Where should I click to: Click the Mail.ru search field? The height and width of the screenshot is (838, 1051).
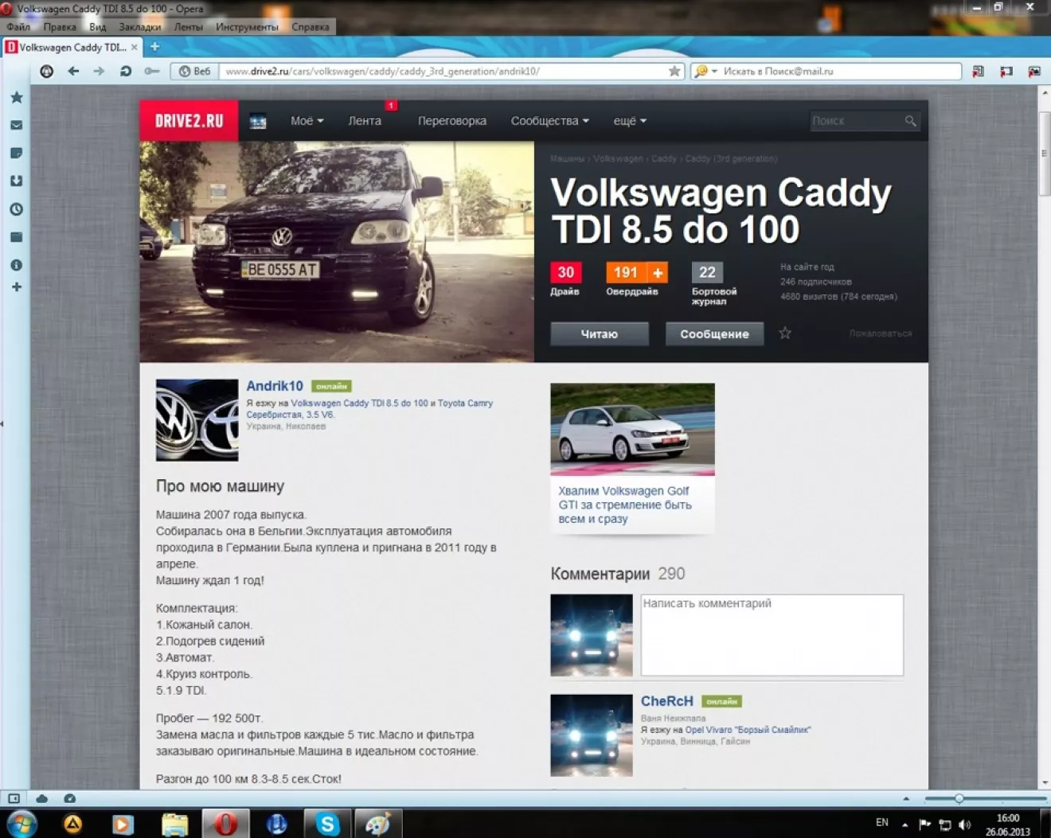[x=840, y=71]
